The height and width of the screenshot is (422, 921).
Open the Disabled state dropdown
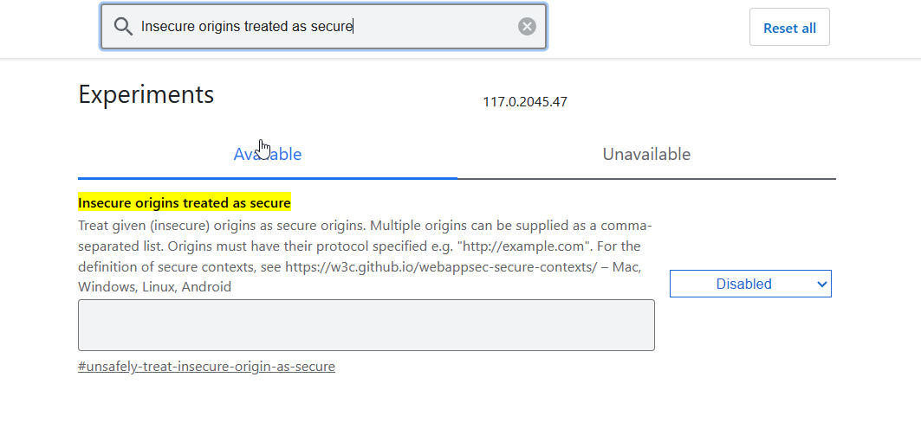(743, 284)
